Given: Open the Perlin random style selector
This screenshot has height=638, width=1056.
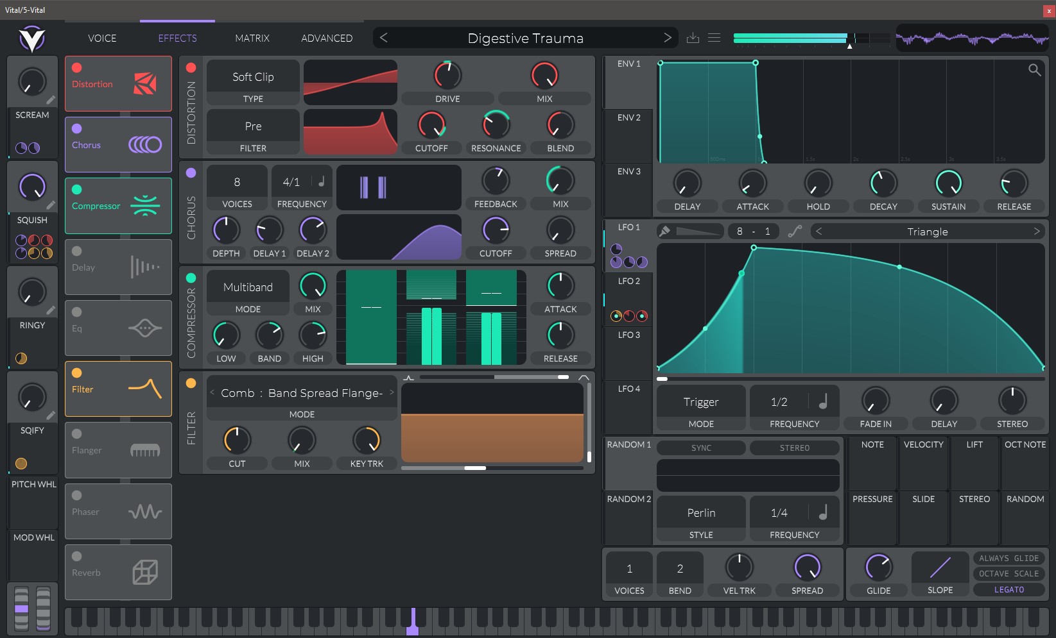Looking at the screenshot, I should click(701, 513).
